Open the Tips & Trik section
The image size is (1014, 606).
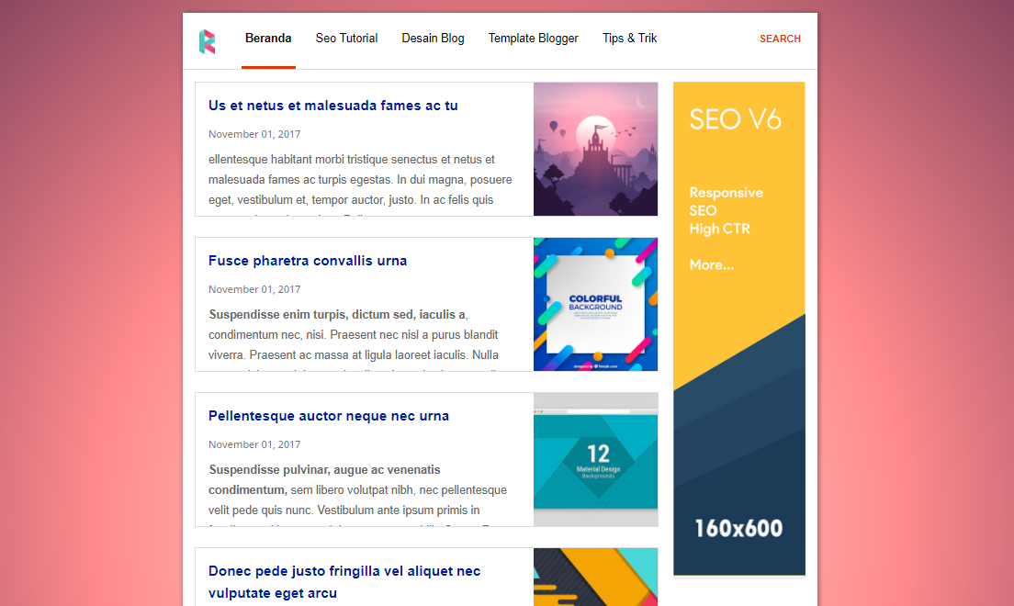629,38
